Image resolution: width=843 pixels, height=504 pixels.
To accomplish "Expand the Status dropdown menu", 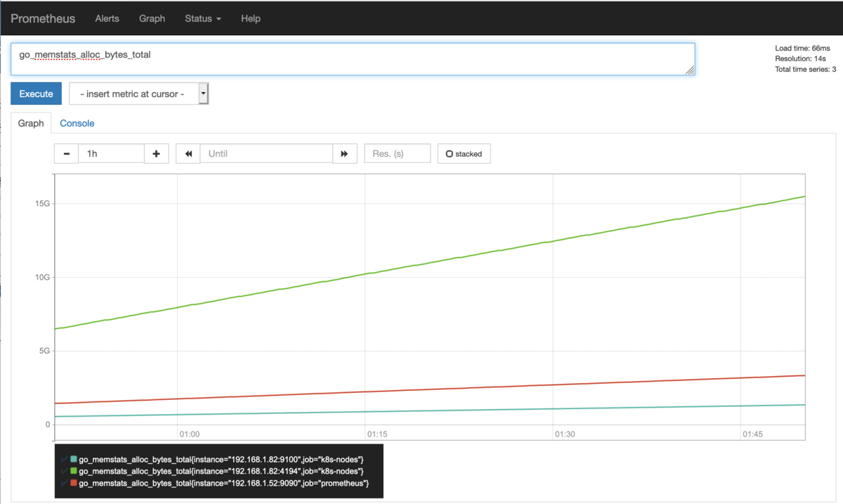I will [203, 19].
